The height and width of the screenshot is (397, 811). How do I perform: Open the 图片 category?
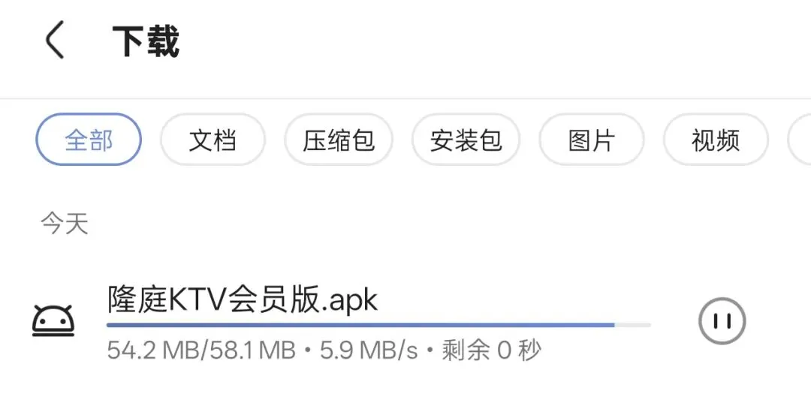[592, 140]
